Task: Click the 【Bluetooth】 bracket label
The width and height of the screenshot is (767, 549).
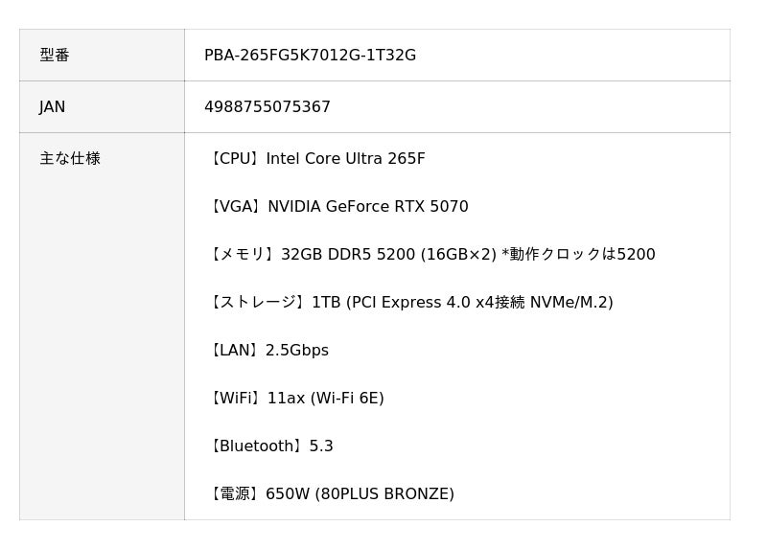Action: (x=255, y=446)
